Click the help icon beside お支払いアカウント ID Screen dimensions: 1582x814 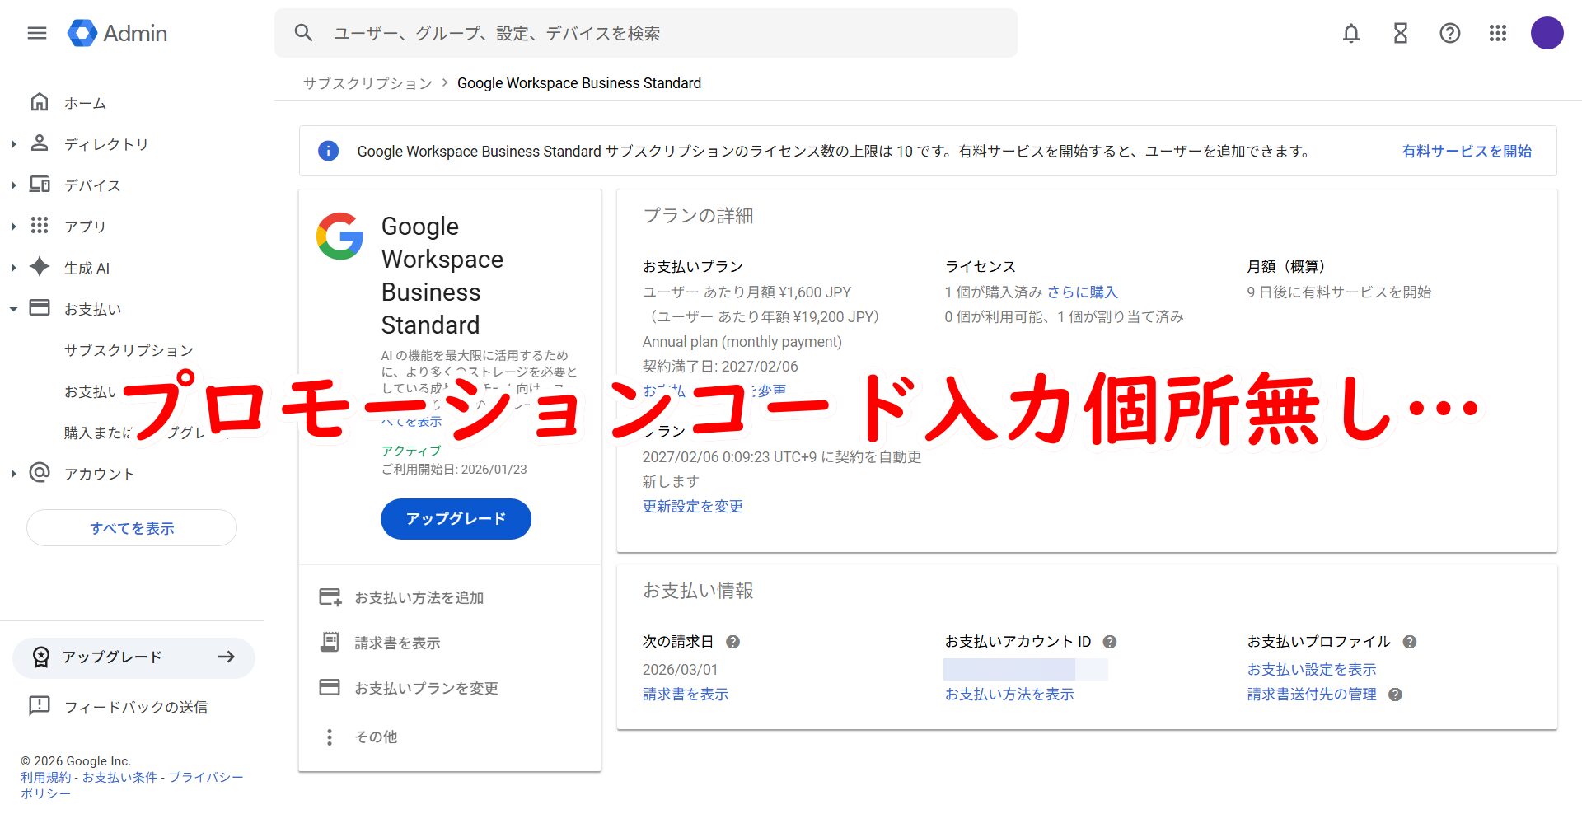[x=1110, y=642]
